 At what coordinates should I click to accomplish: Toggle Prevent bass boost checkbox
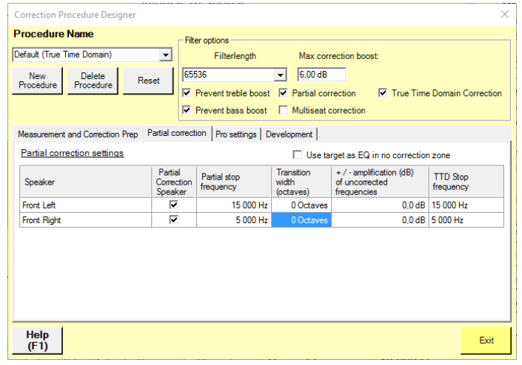coord(187,110)
